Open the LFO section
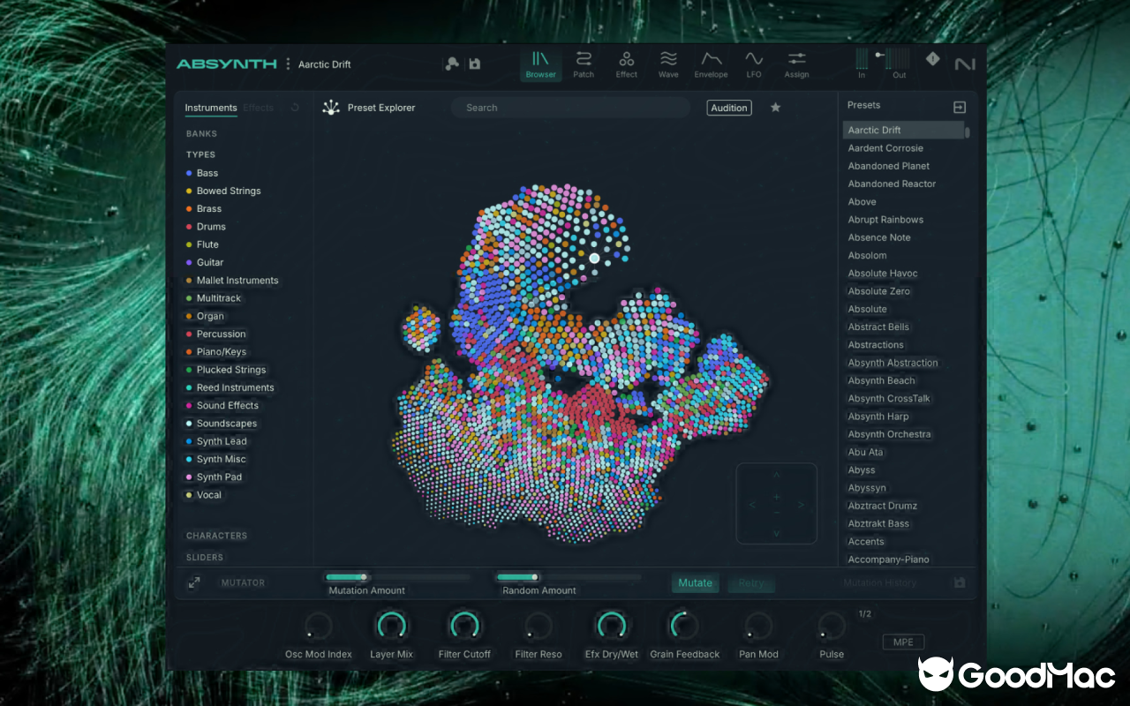 pos(754,64)
